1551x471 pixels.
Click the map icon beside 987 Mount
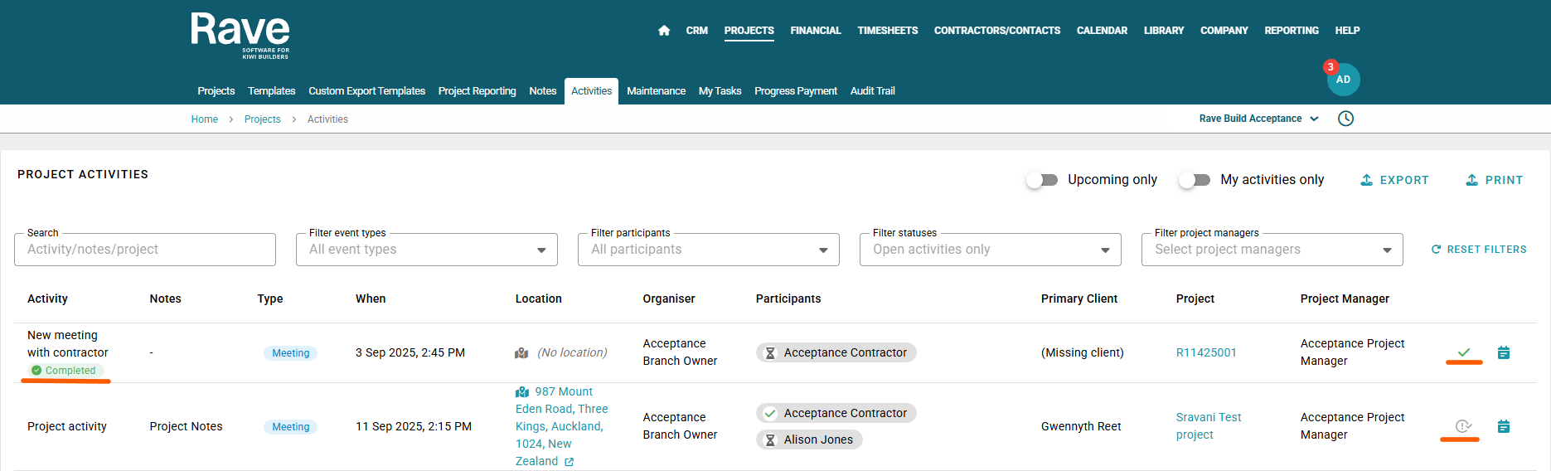[522, 391]
